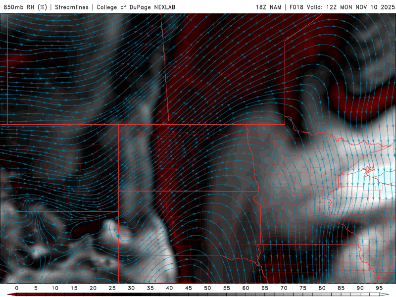Click the "10" label on the color scale

pyautogui.click(x=55, y=288)
